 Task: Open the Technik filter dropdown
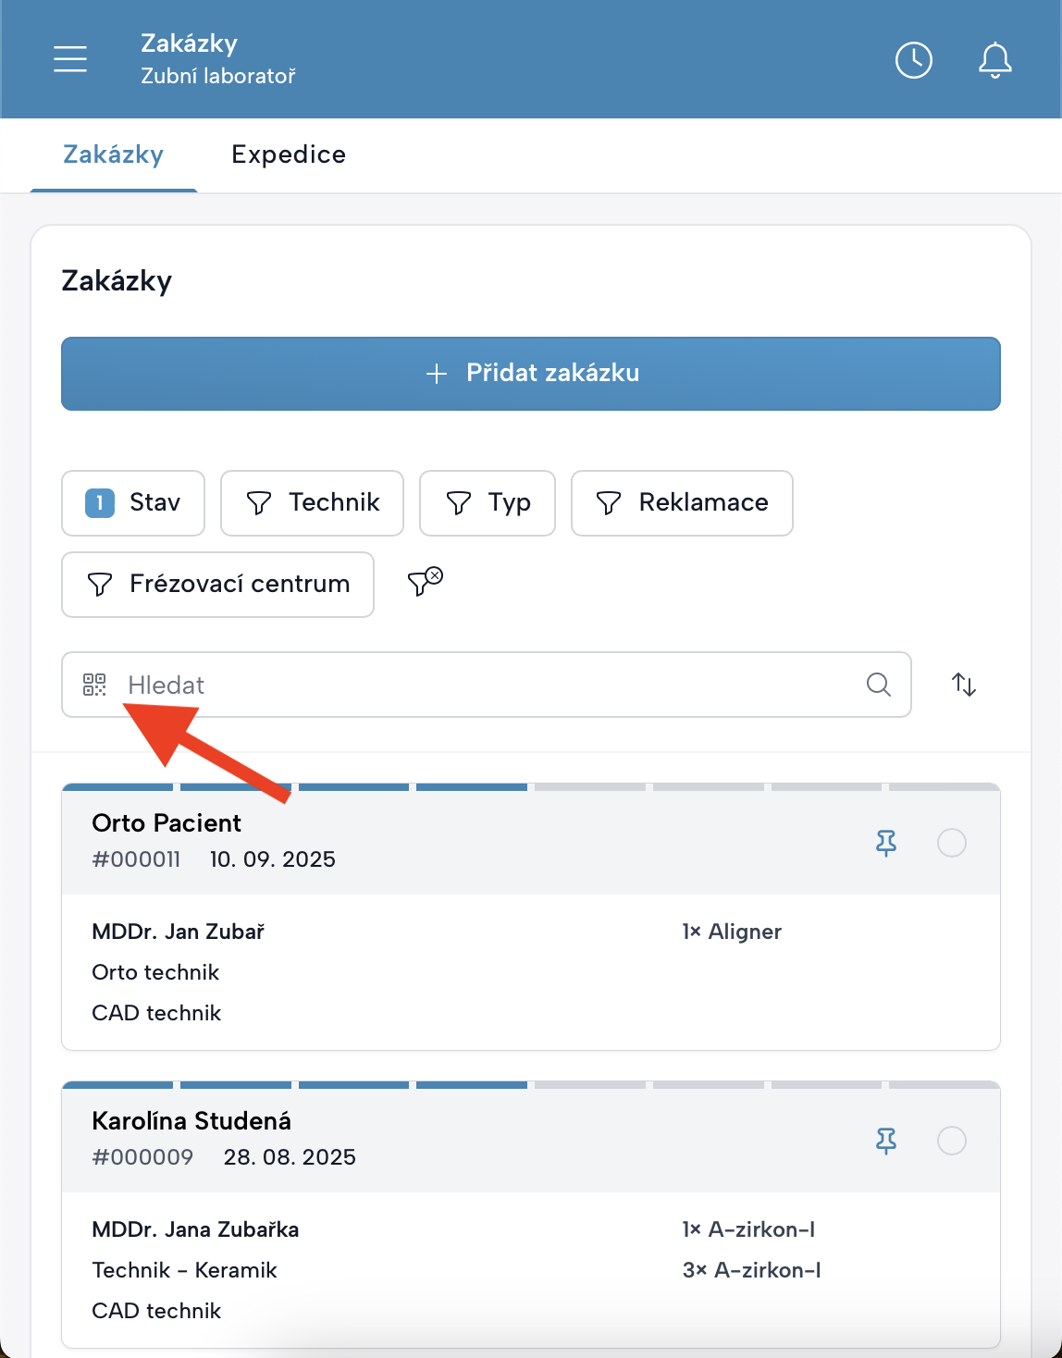[x=312, y=502]
